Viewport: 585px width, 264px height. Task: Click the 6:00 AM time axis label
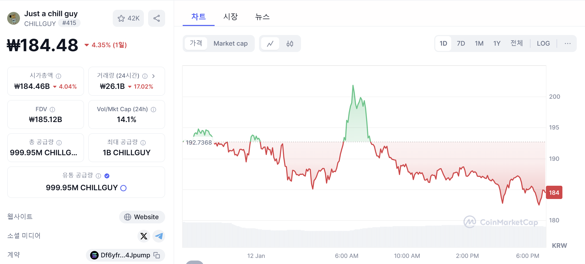point(346,256)
